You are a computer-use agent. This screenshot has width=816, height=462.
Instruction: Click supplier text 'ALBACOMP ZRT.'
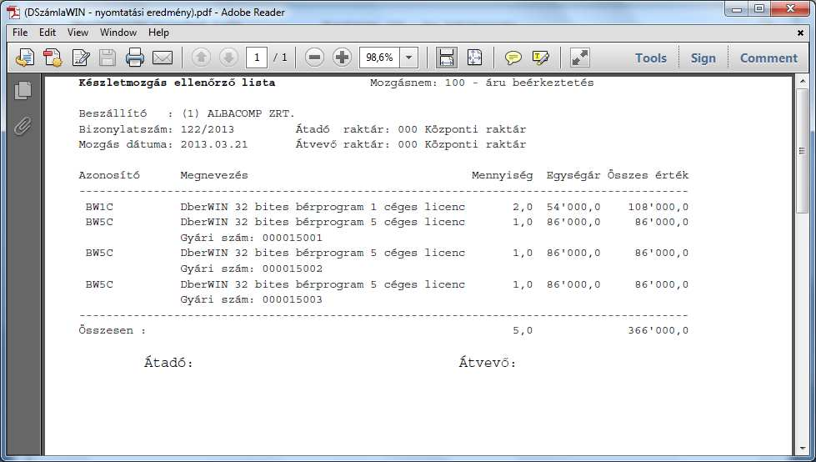tap(251, 113)
